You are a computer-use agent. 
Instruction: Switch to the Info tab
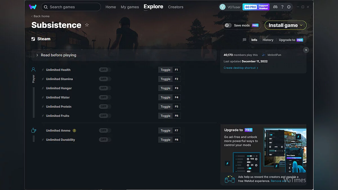pyautogui.click(x=254, y=40)
